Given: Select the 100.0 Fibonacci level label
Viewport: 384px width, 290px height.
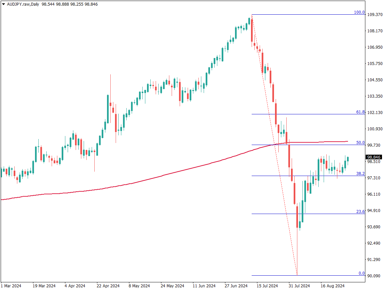Looking at the screenshot, I should 359,12.
